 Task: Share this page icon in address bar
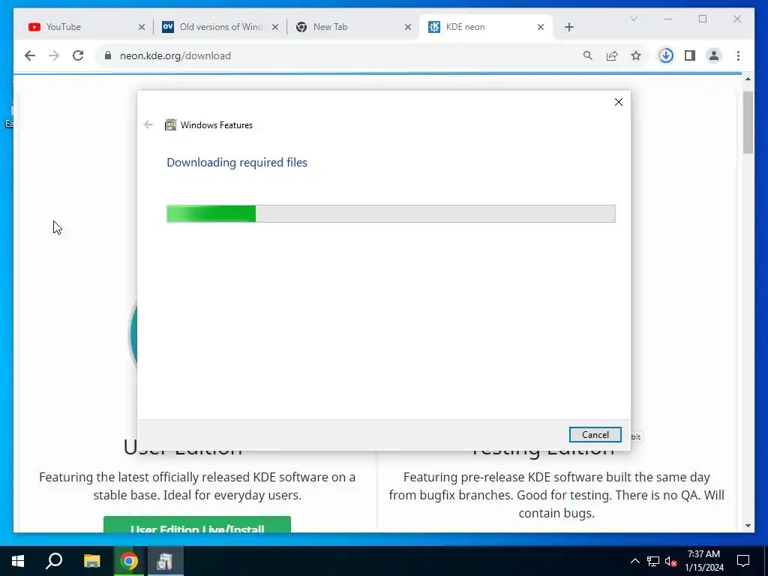[x=612, y=55]
